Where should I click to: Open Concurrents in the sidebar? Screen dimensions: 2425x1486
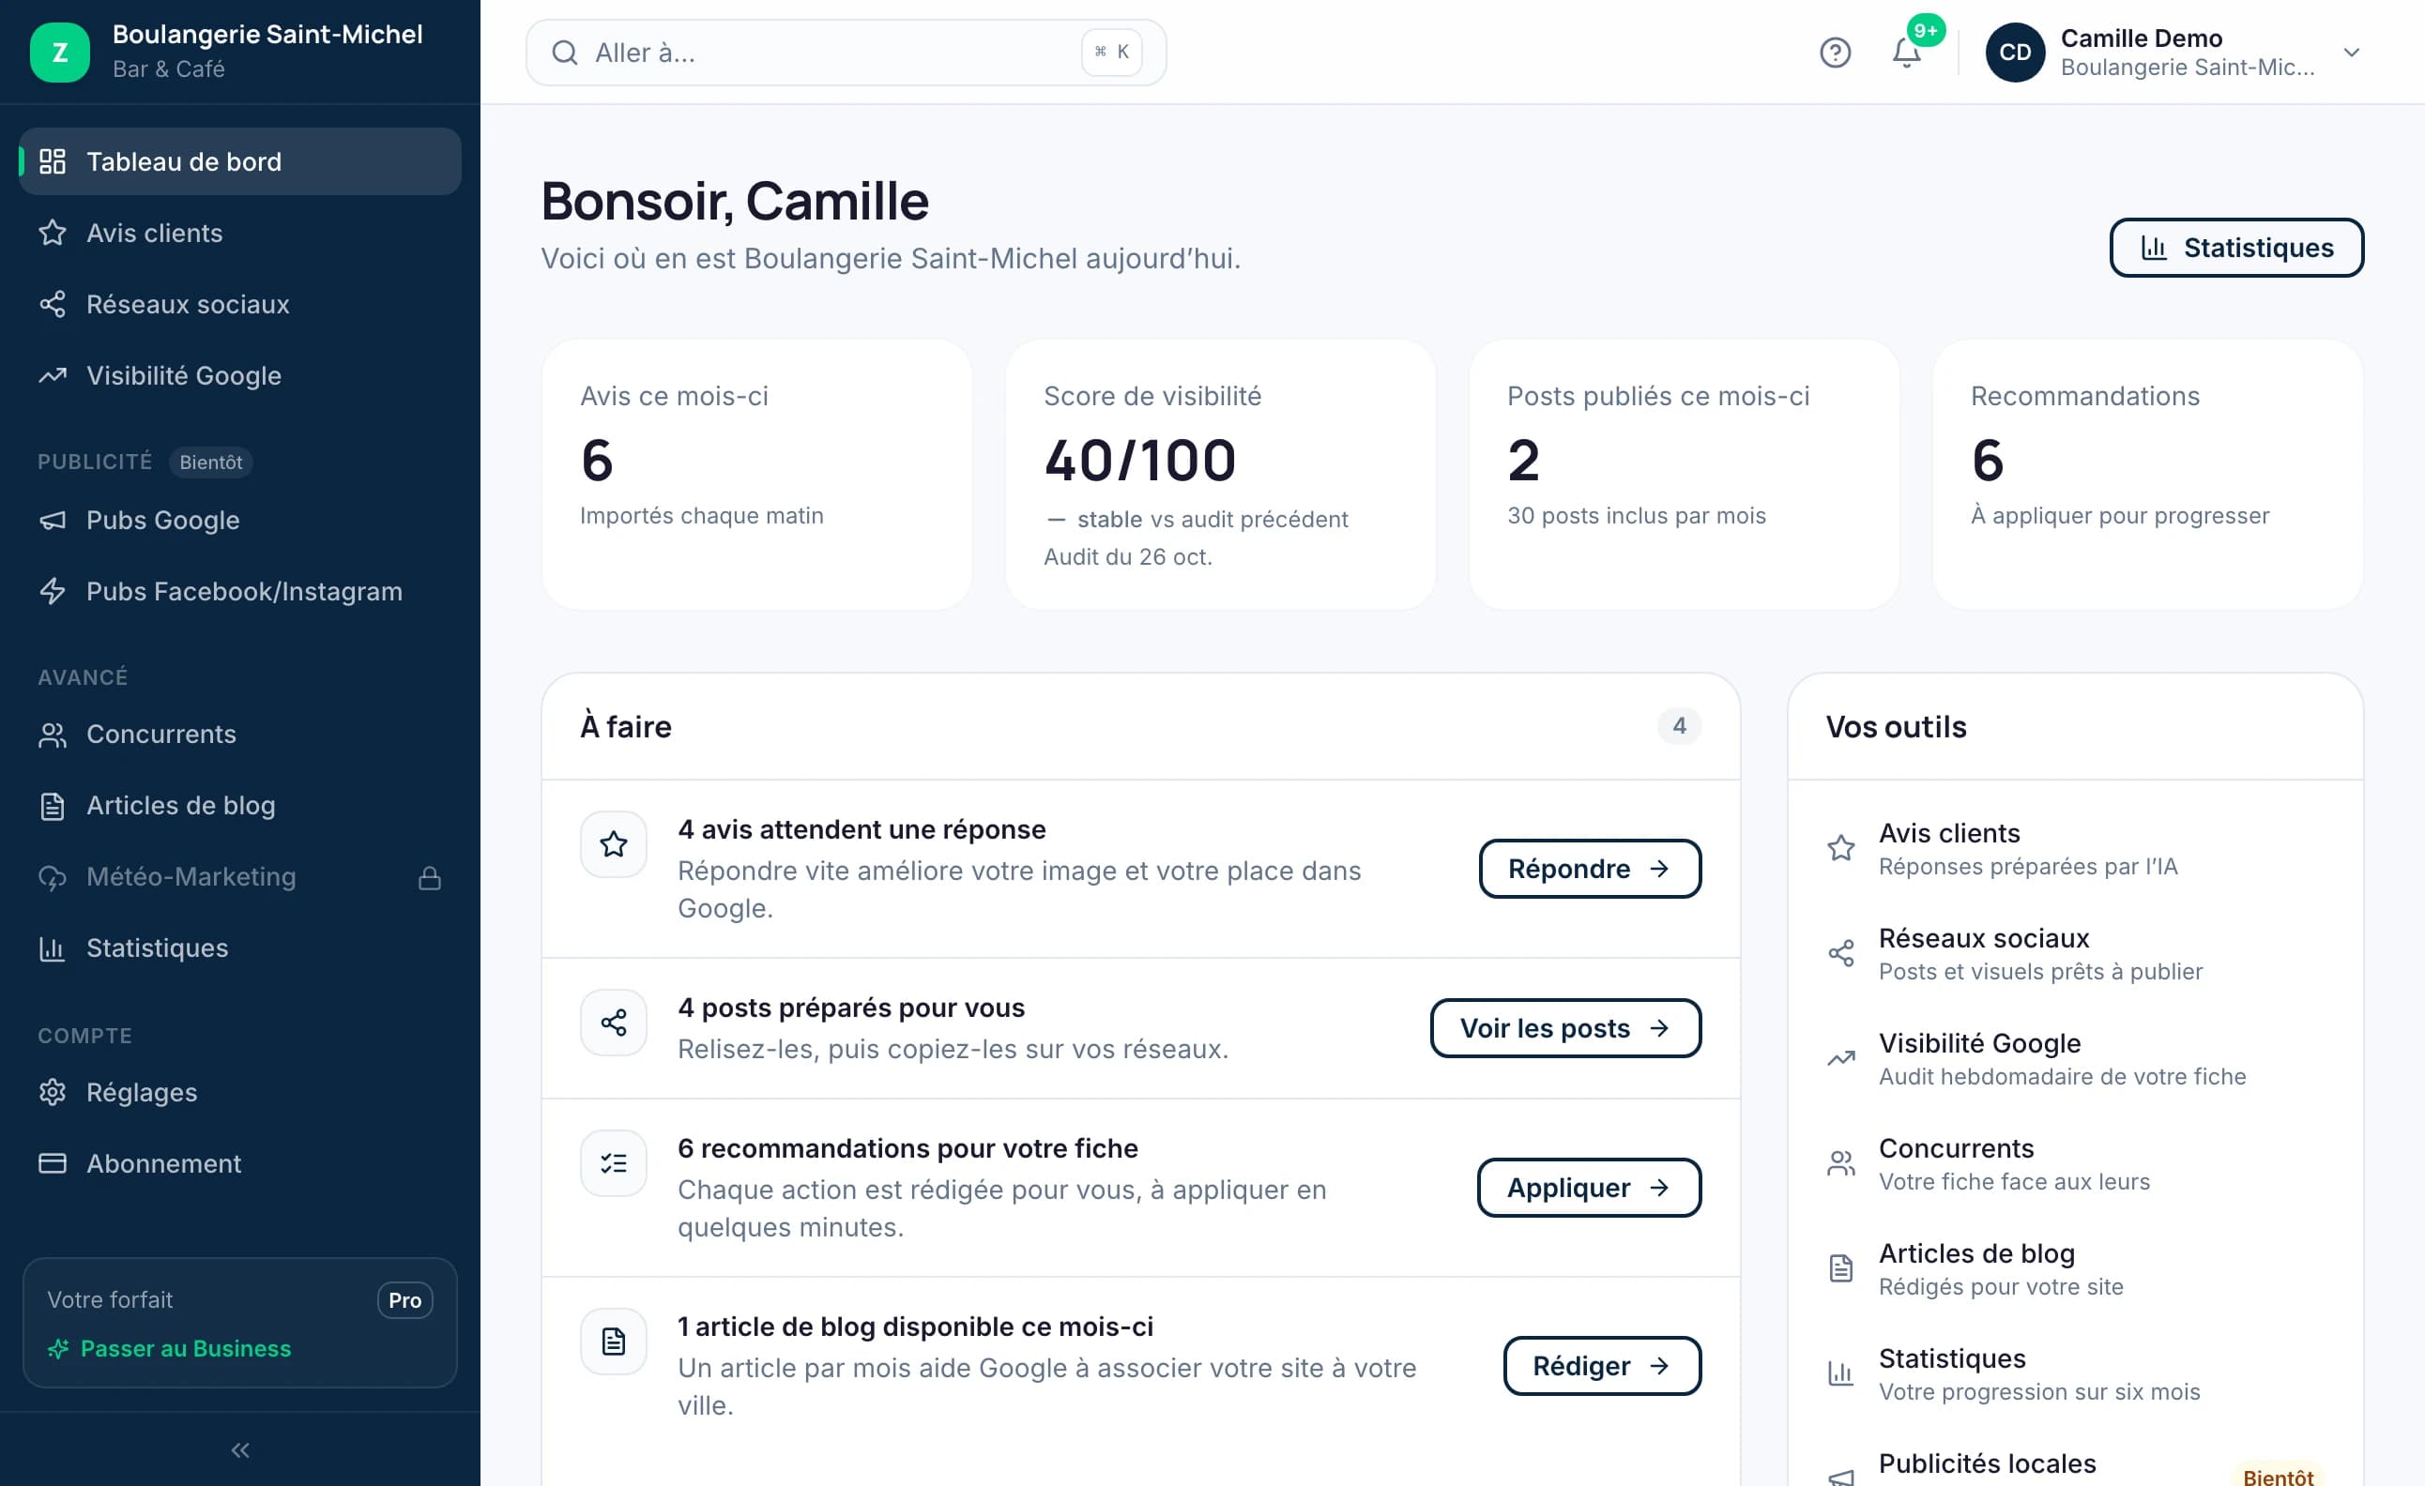[240, 735]
